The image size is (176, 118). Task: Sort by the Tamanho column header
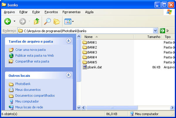pos(148,37)
